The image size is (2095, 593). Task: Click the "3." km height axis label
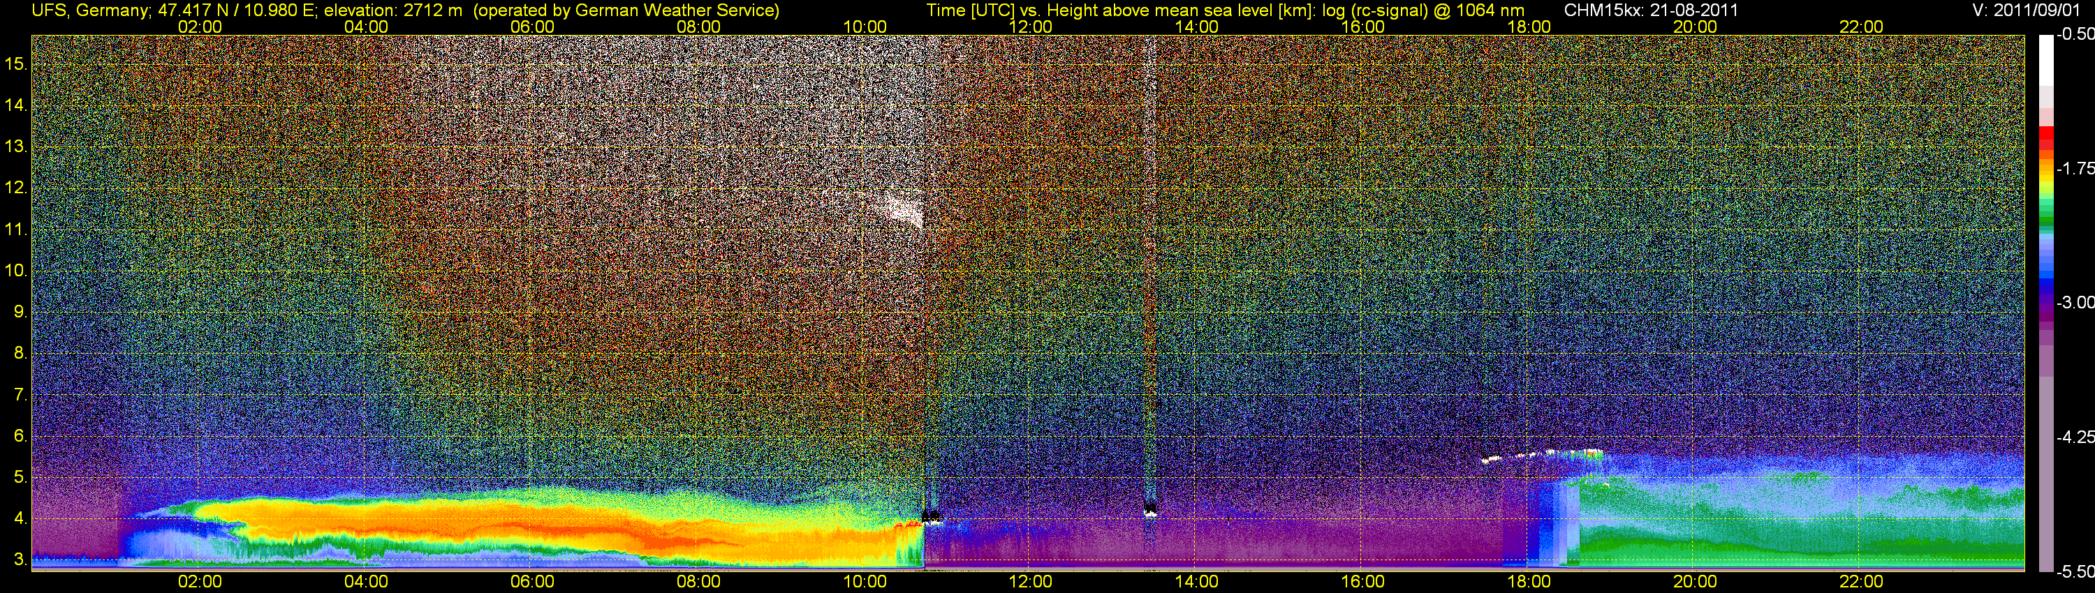(x=20, y=560)
